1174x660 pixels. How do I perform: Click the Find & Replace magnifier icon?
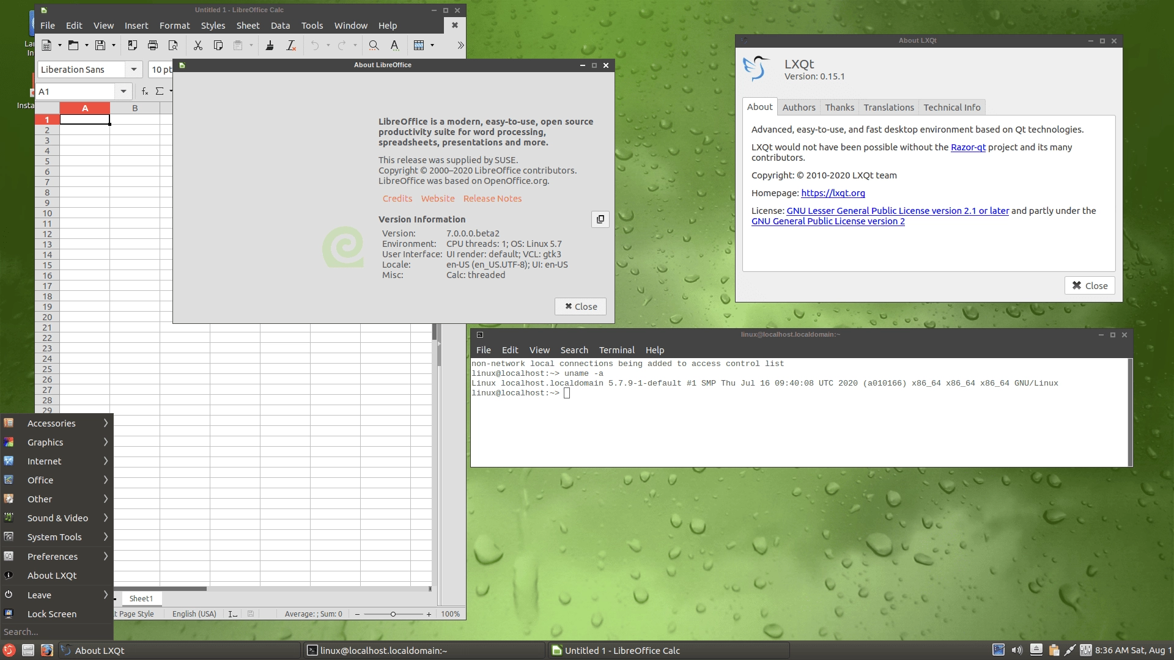[x=374, y=45]
